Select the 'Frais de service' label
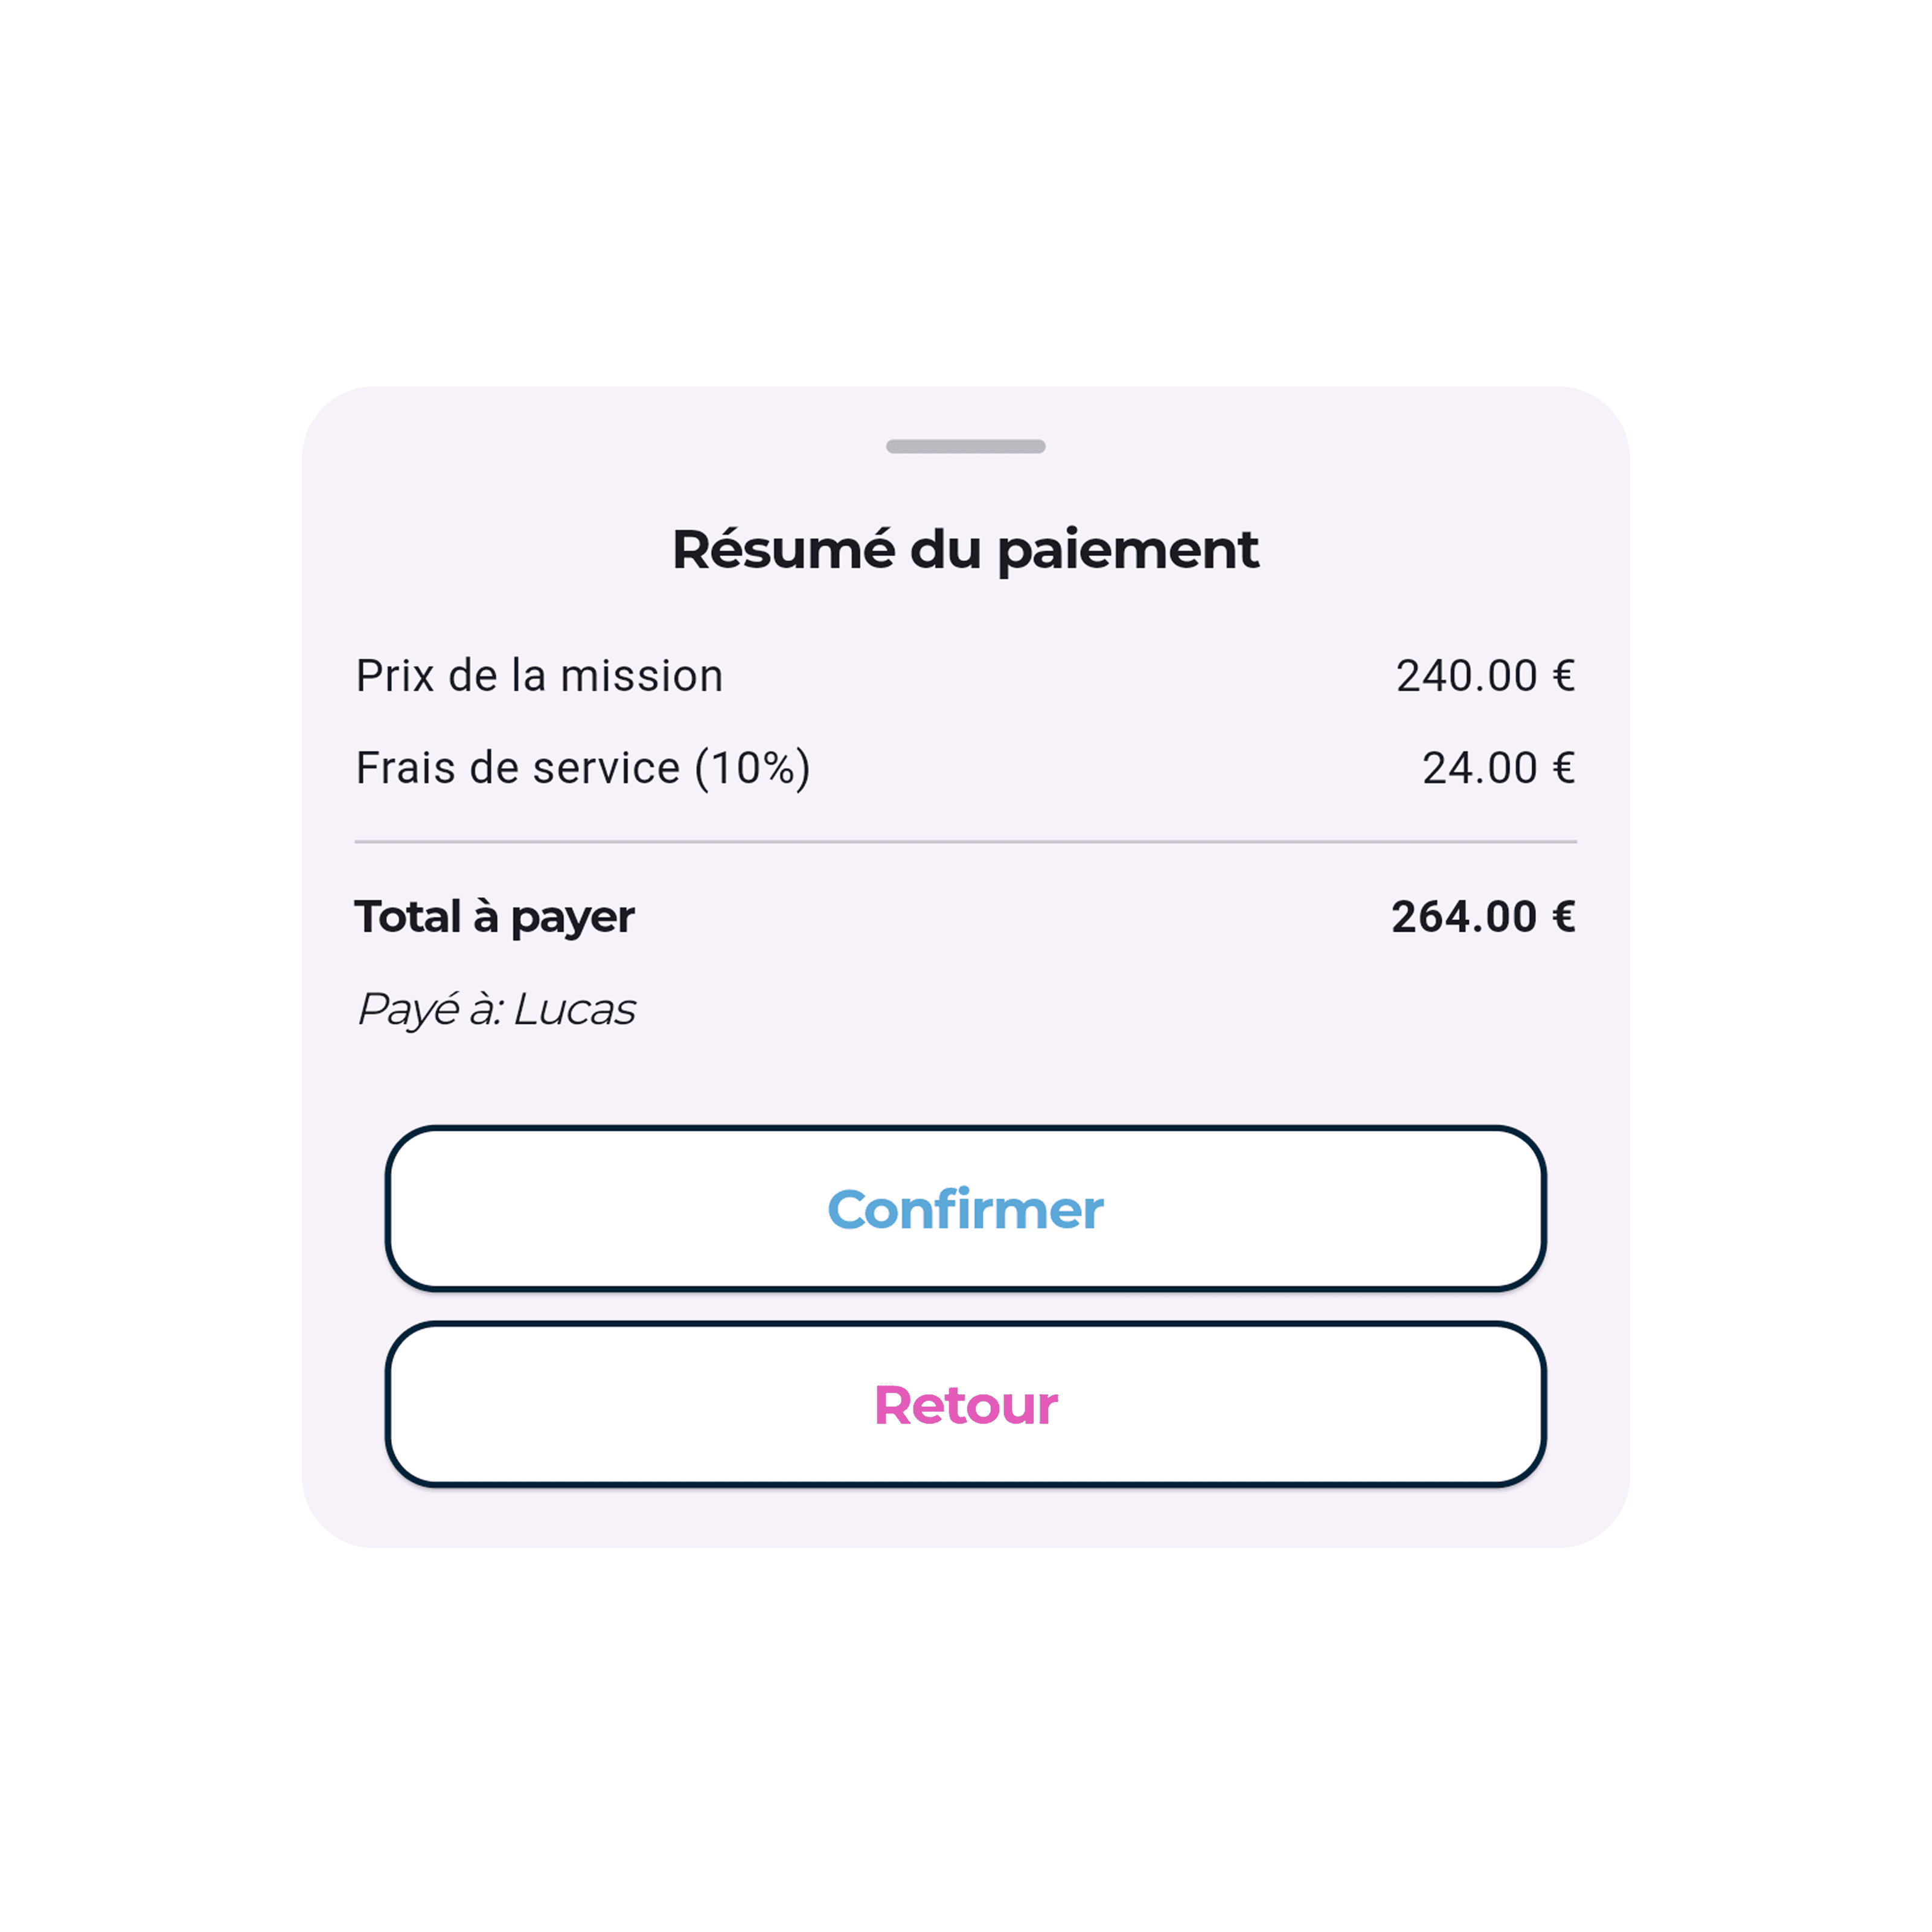 tap(517, 768)
